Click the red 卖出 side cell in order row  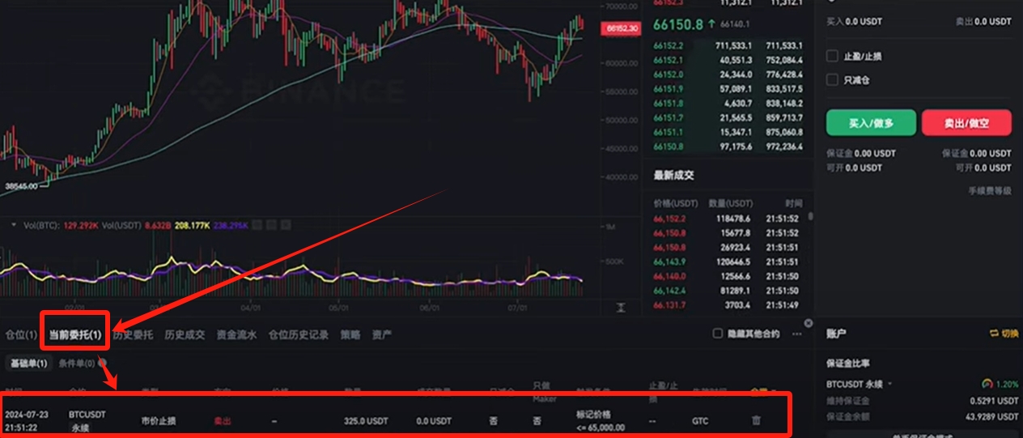pos(222,421)
